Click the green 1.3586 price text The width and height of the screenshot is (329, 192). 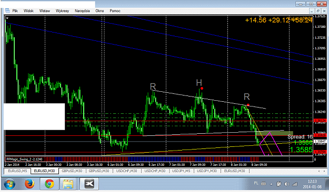[x=303, y=143]
